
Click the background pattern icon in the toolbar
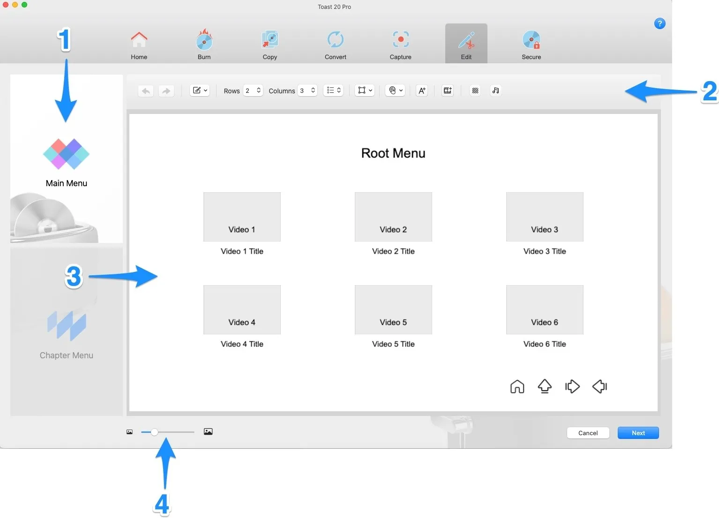click(475, 91)
